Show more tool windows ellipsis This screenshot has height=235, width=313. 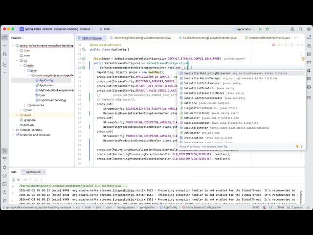4,72
